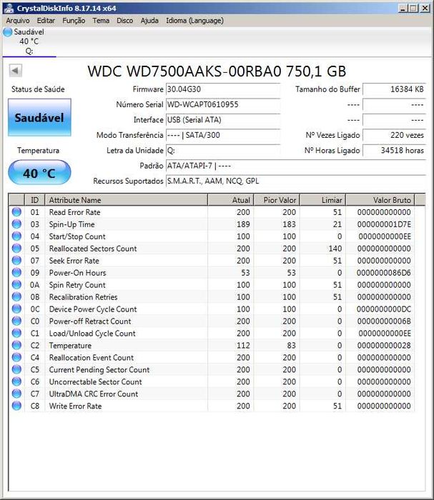434x500 pixels.
Task: Click status orb for Load/Unload Cycle Count
Action: pyautogui.click(x=16, y=334)
